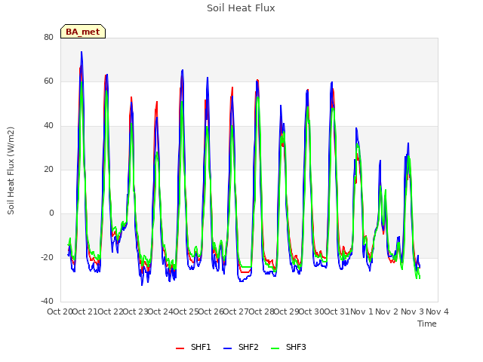Click the red SHF1 legend swatch
The image size is (483, 362).
coord(180,348)
